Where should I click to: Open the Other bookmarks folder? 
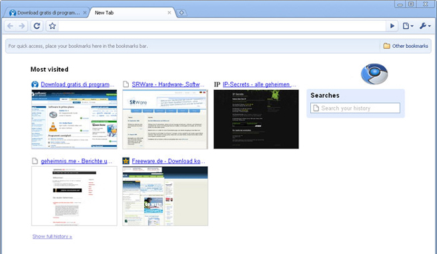coord(406,46)
